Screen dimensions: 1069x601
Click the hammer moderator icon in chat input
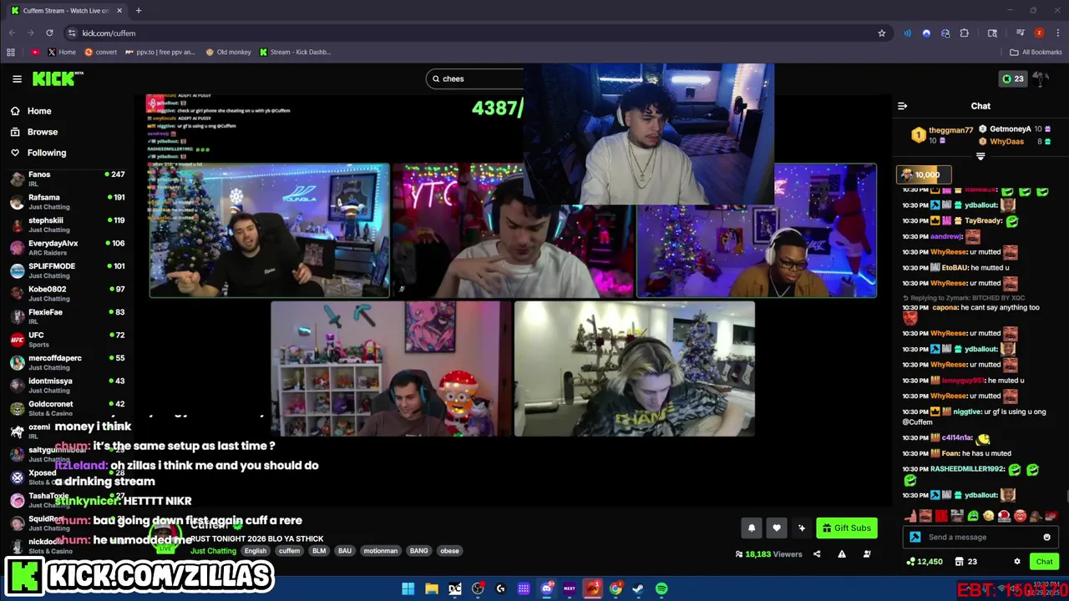click(914, 537)
